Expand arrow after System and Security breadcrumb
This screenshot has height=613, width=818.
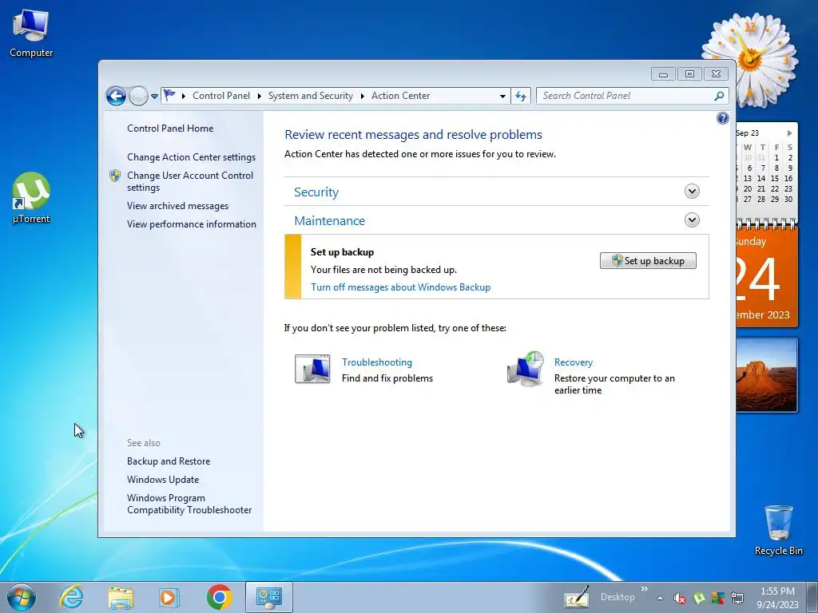pos(362,96)
